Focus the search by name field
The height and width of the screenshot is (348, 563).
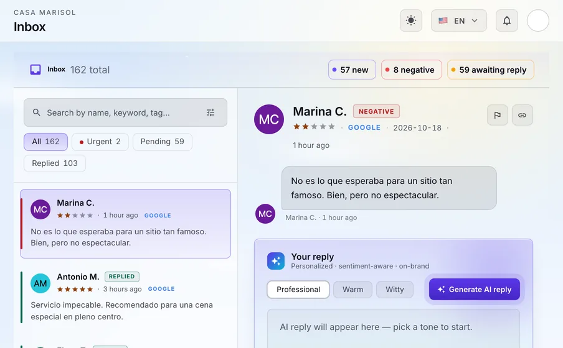(125, 112)
